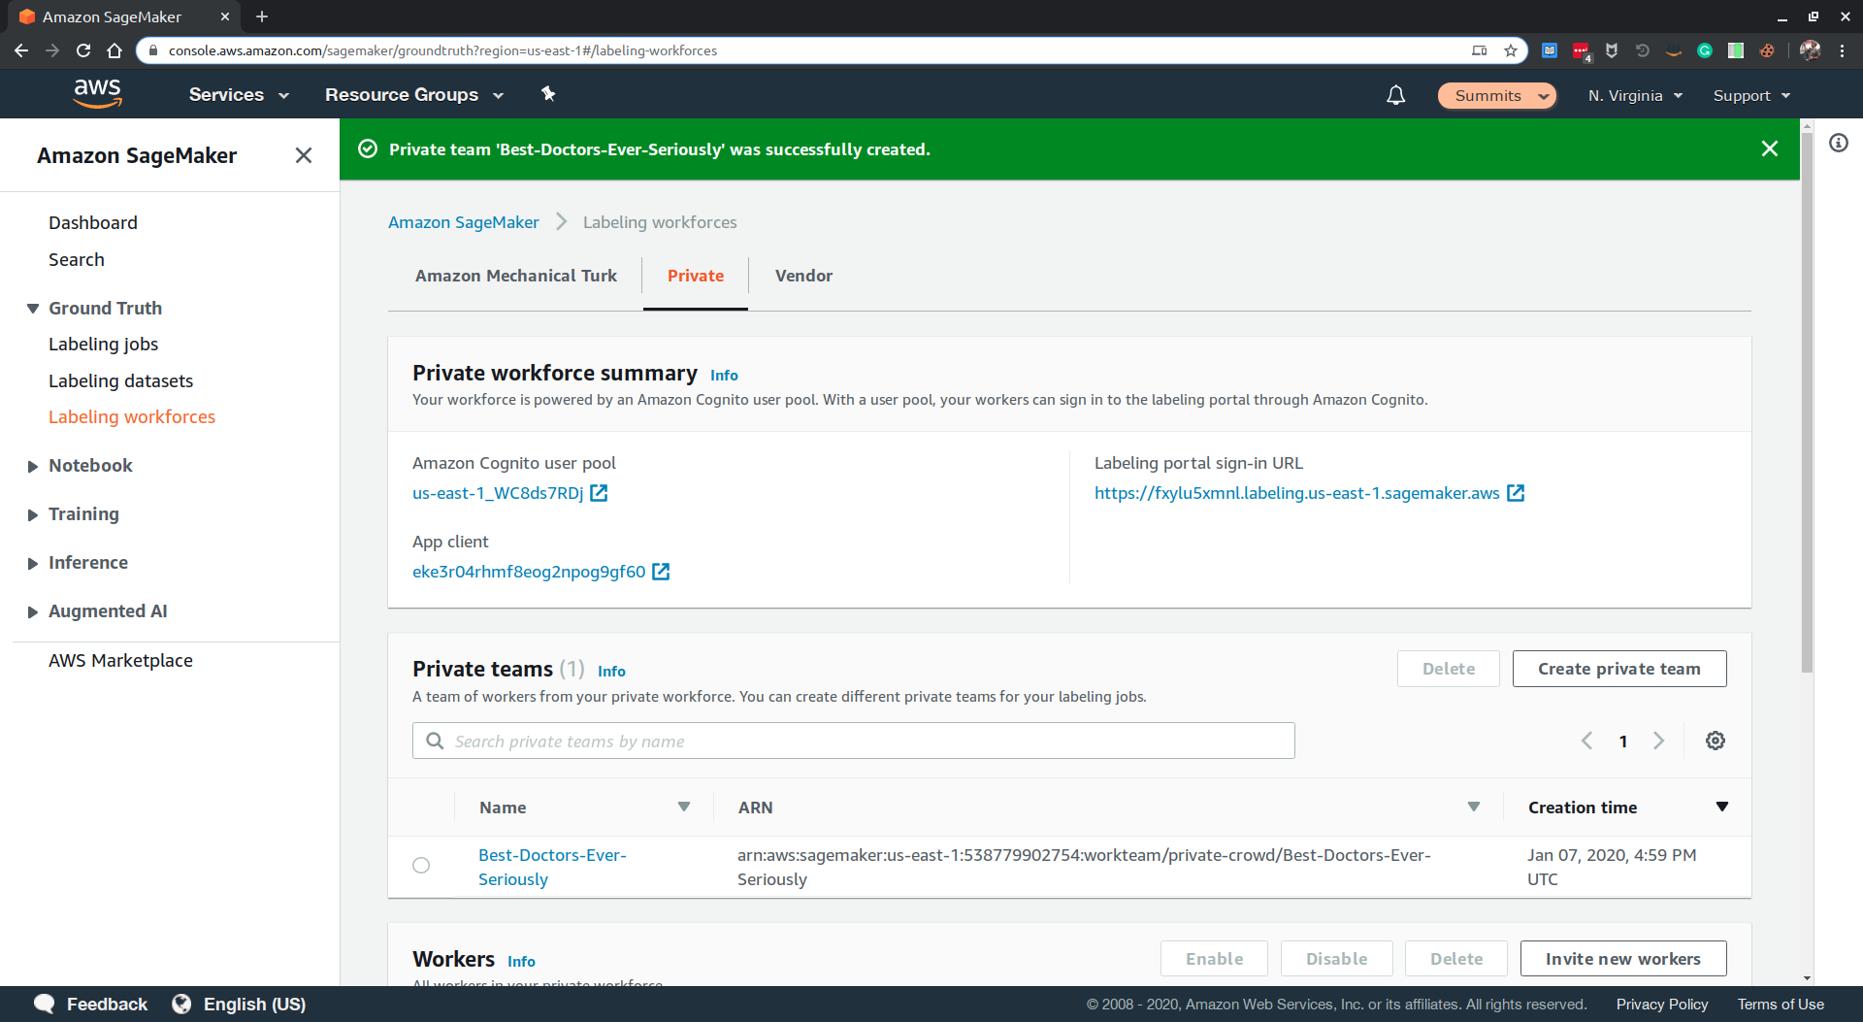
Task: Expand the Notebook section
Action: (x=33, y=466)
